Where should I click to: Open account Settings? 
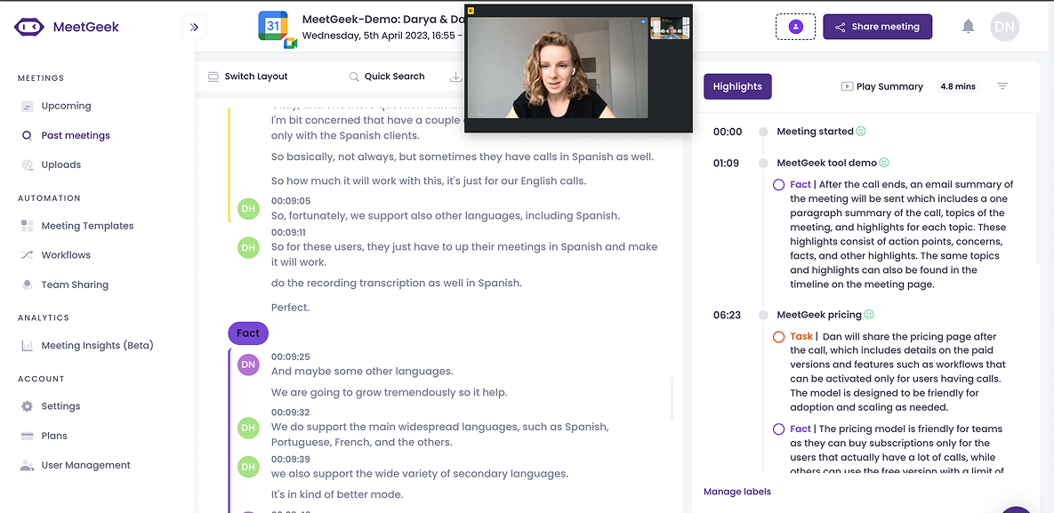coord(60,406)
